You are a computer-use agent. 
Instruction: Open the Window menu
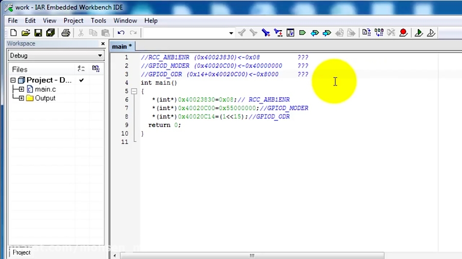(x=125, y=20)
